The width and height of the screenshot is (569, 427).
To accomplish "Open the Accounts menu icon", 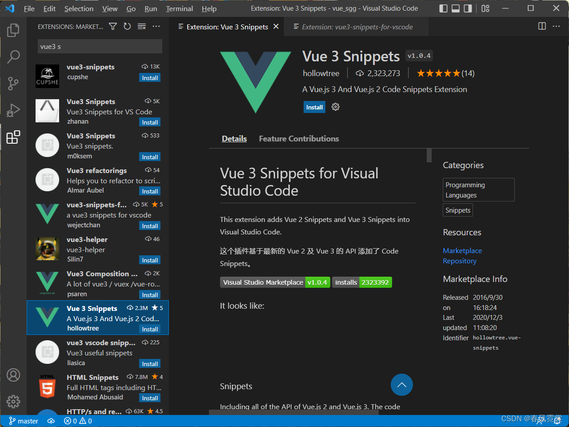I will pos(13,375).
